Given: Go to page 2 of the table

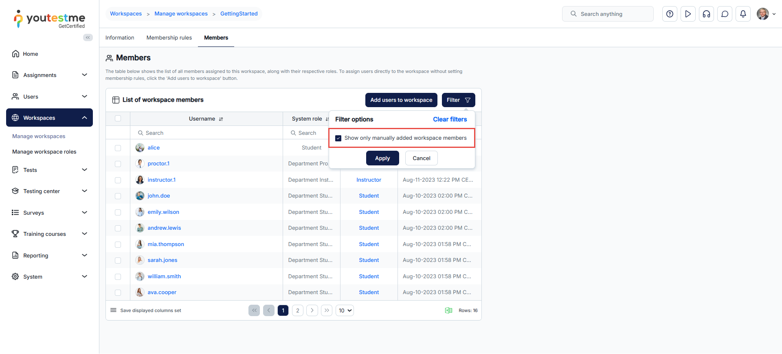Looking at the screenshot, I should pos(298,310).
